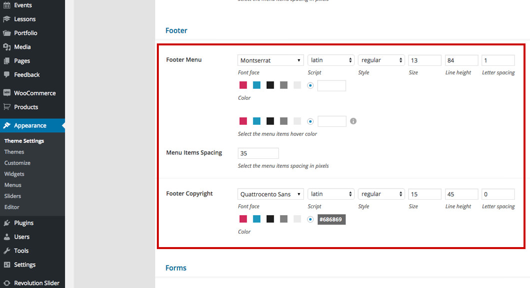Image resolution: width=530 pixels, height=288 pixels.
Task: Click the #686869 color hex field
Action: [x=332, y=220]
